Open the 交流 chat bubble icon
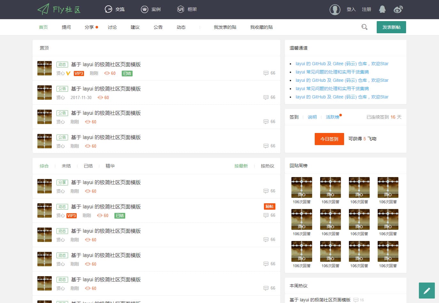Screen dimensions: 439x303 coord(109,9)
